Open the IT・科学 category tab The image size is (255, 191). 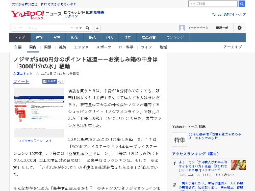[126, 47]
